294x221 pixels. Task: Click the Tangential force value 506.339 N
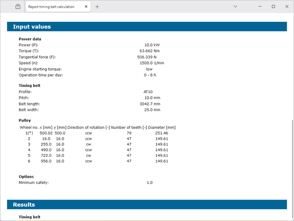(147, 57)
